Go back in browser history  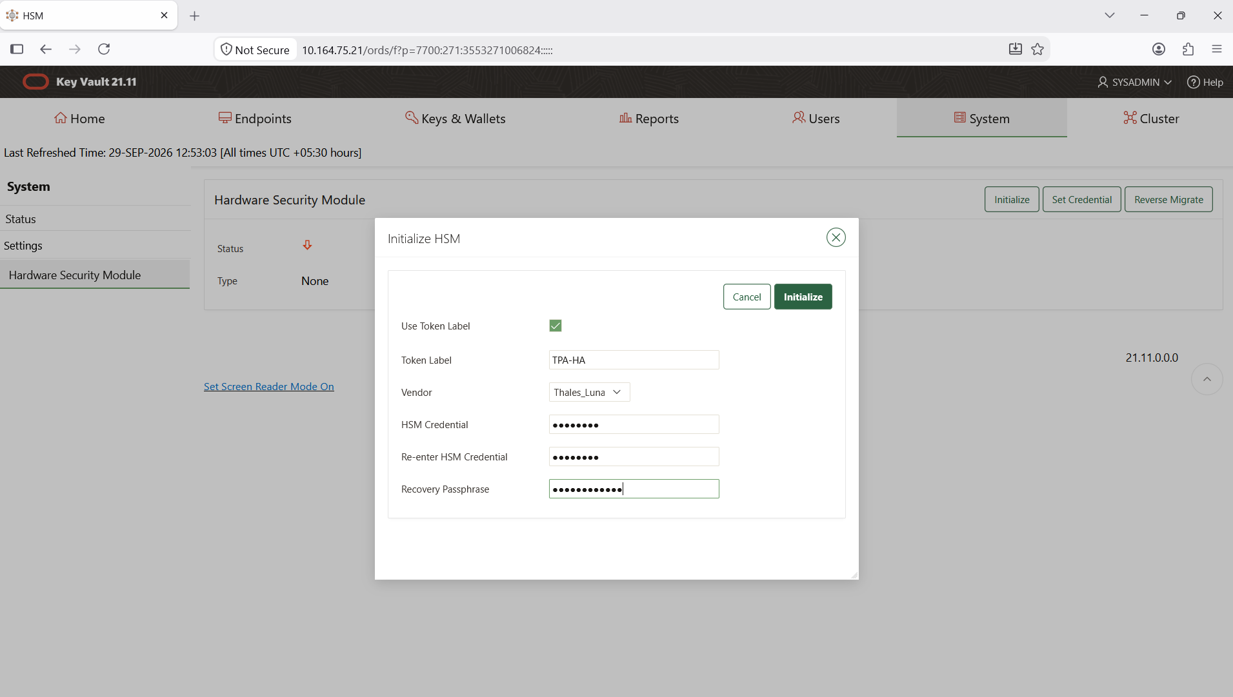point(45,49)
